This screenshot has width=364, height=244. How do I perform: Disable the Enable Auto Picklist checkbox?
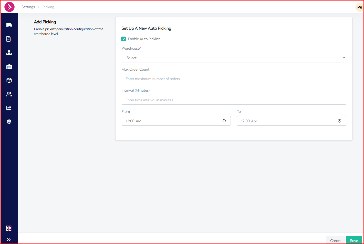coord(124,39)
